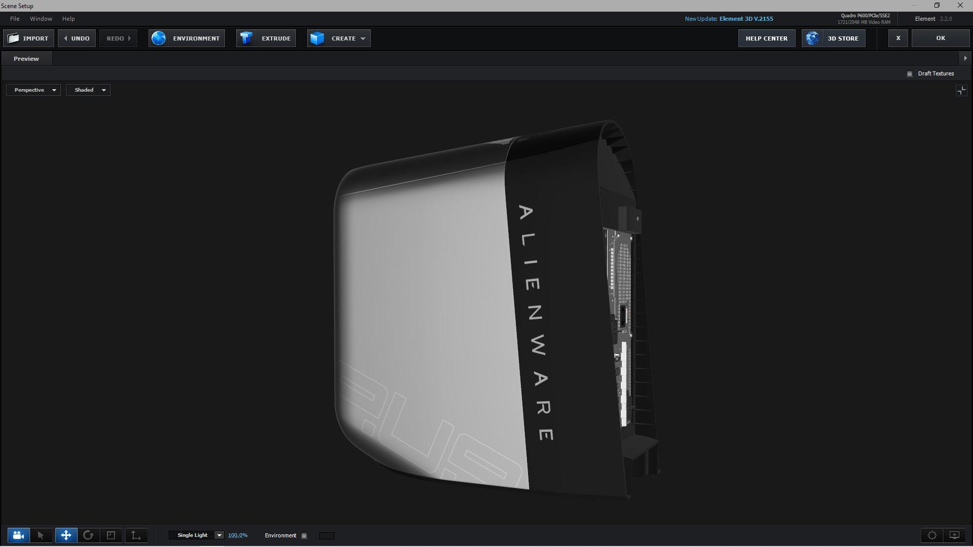Click the monitor display icon at bottom right
973x547 pixels.
(954, 535)
